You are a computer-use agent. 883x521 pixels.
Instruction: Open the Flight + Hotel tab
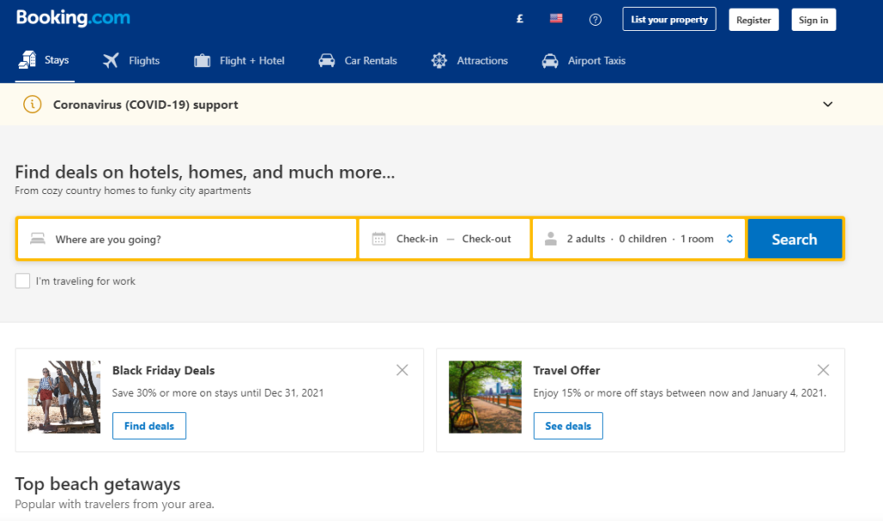coord(240,60)
